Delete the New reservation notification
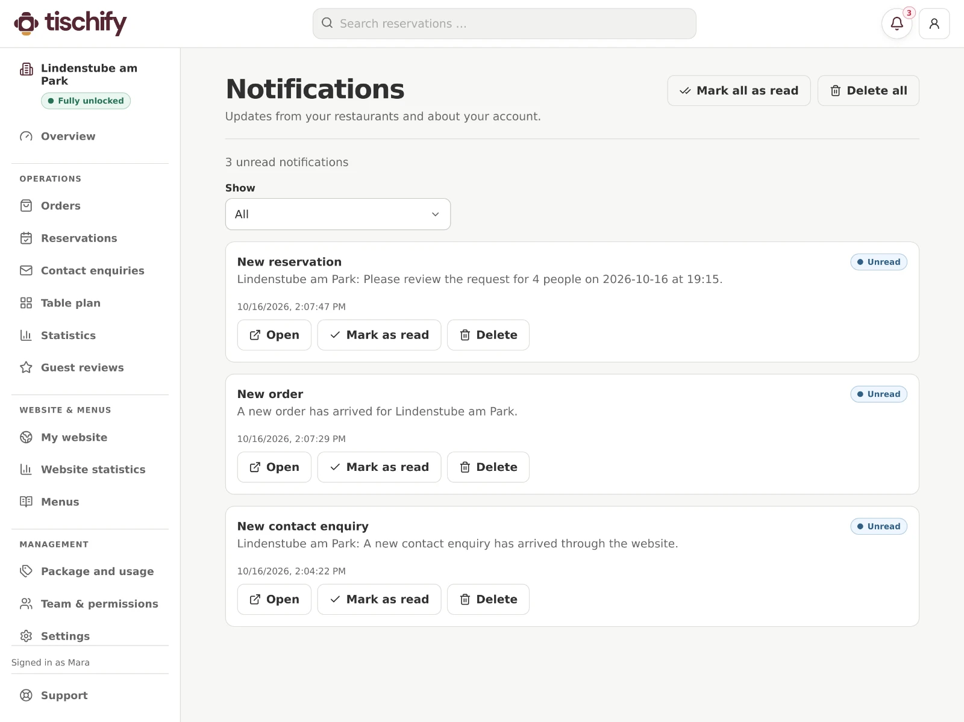Image resolution: width=964 pixels, height=722 pixels. (x=488, y=335)
